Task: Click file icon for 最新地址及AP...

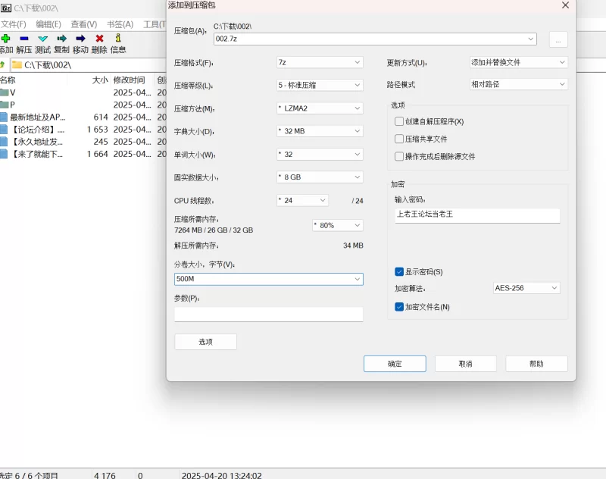Action: click(x=4, y=117)
